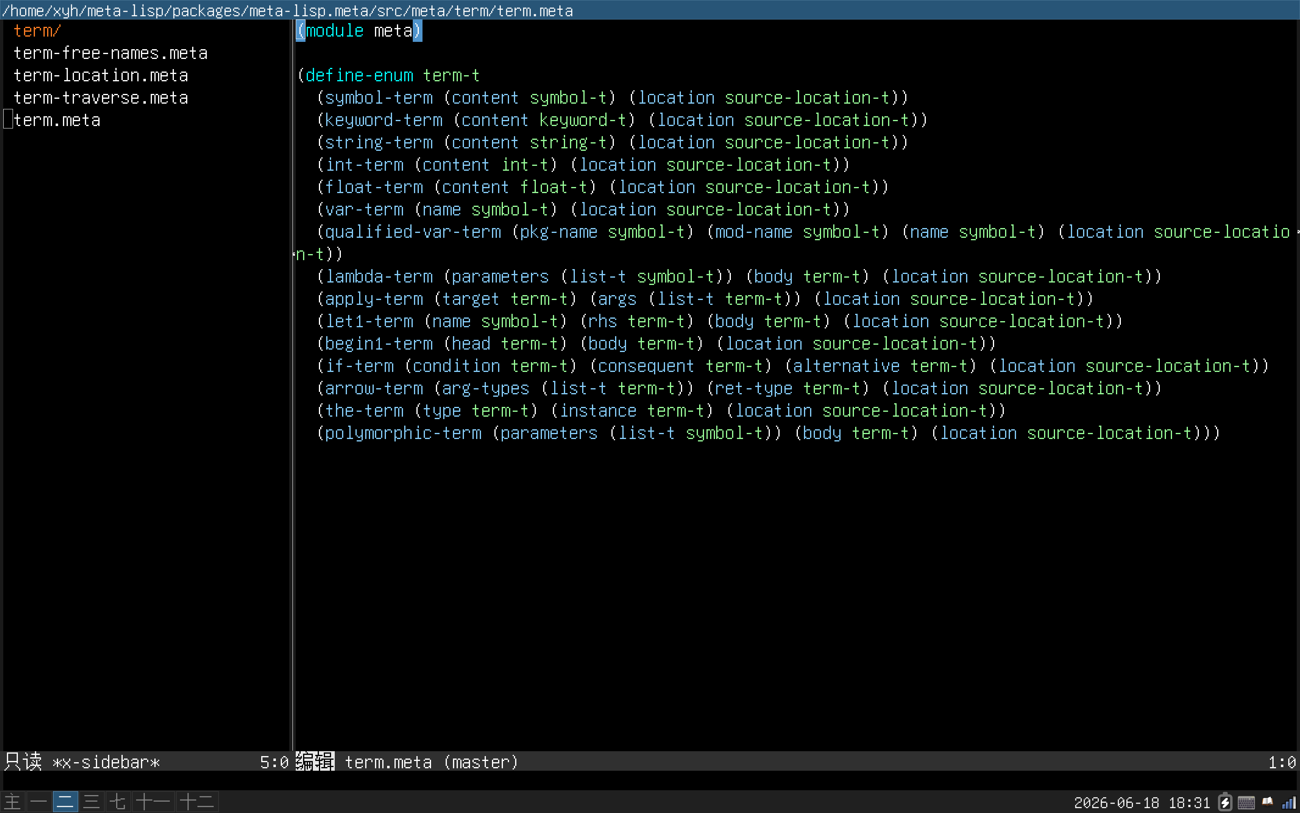Click float-term variant name

pos(374,187)
